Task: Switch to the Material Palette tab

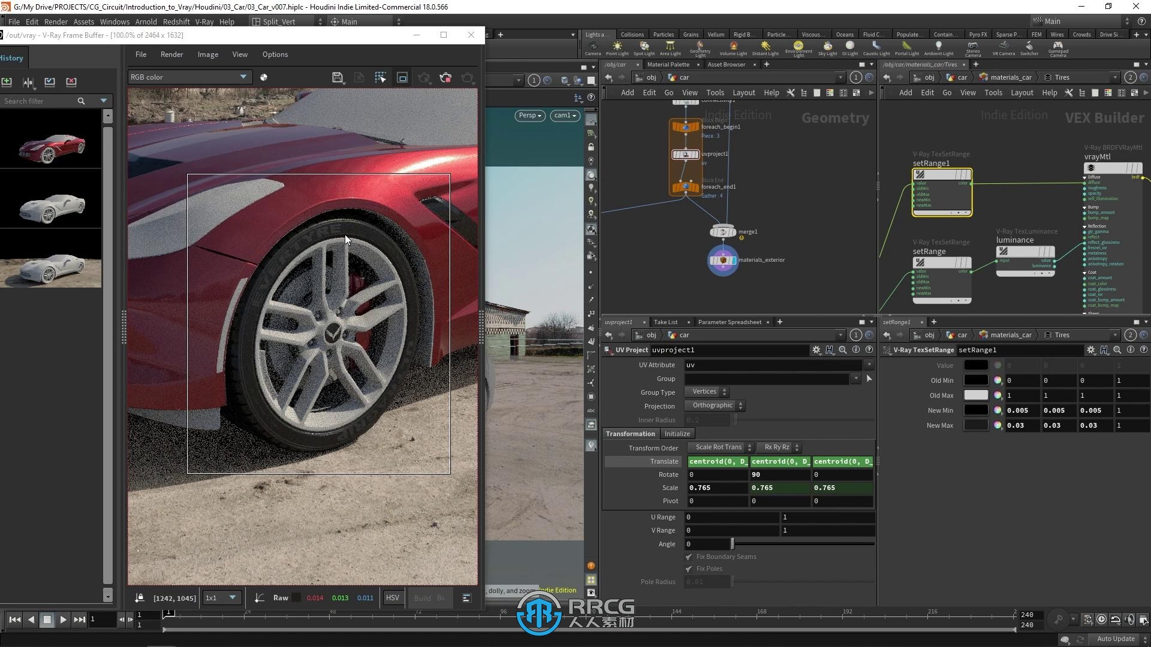Action: (x=668, y=65)
